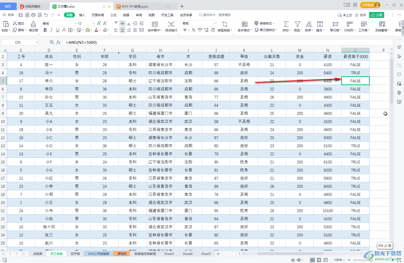This screenshot has width=404, height=263.
Task: Decrease font size with A- icon
Action: (105, 23)
